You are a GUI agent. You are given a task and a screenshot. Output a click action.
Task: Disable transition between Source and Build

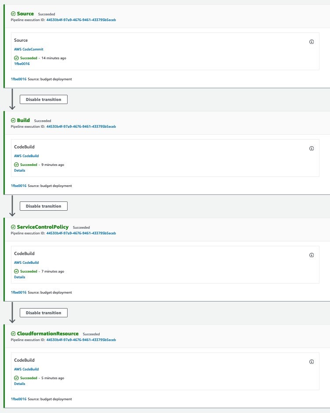[x=43, y=99]
